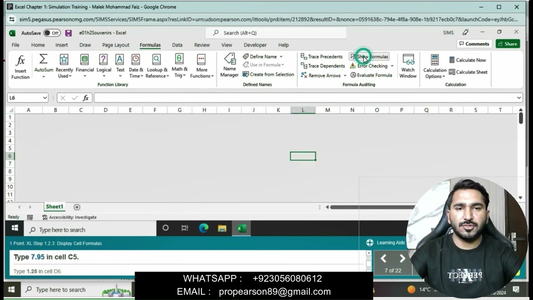
Task: Click the Comments button
Action: (x=474, y=44)
